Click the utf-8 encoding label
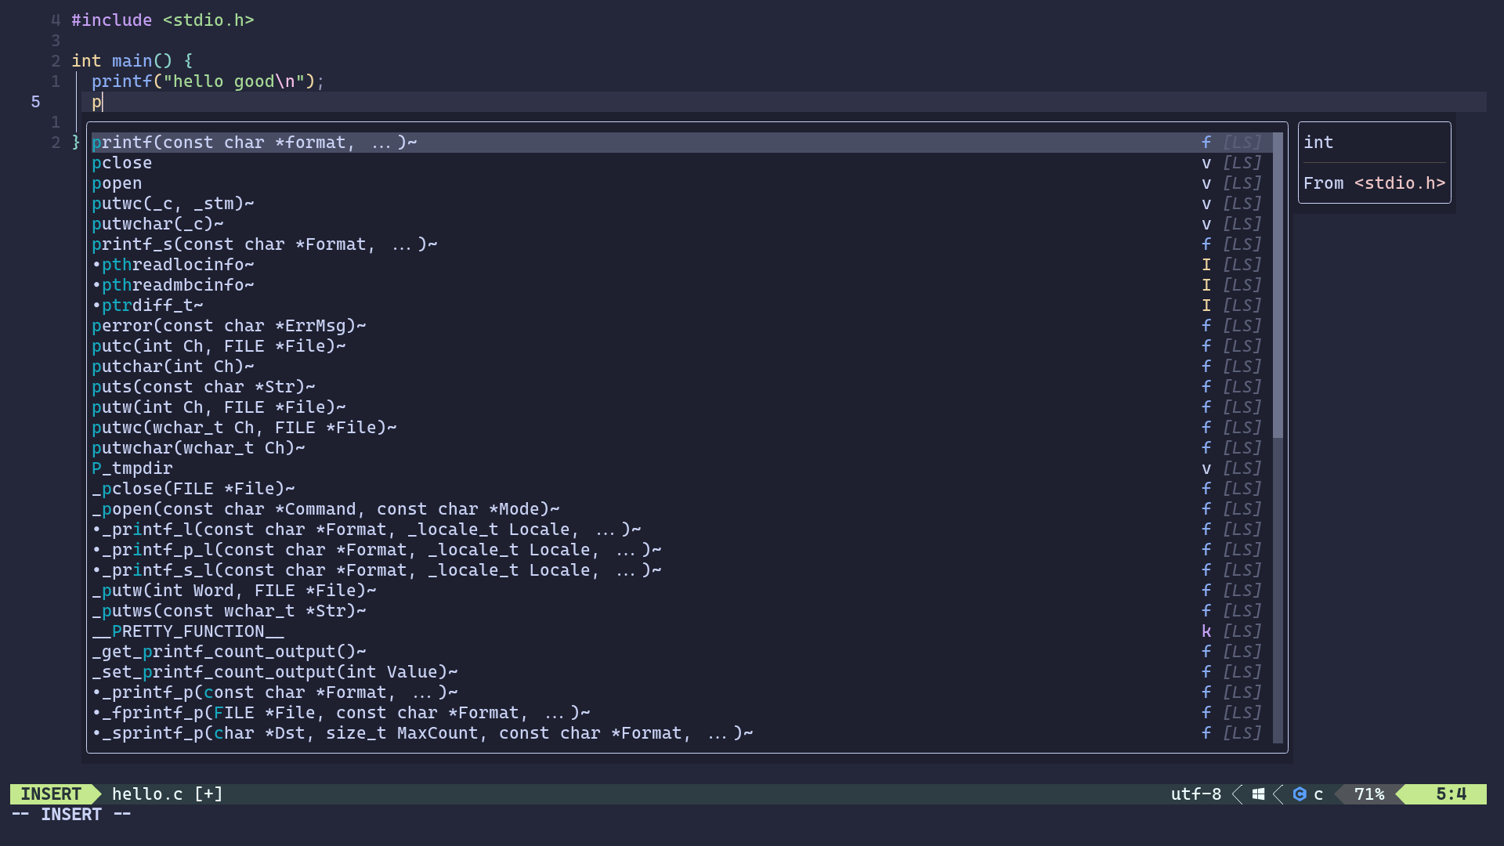This screenshot has height=846, width=1504. [1195, 794]
